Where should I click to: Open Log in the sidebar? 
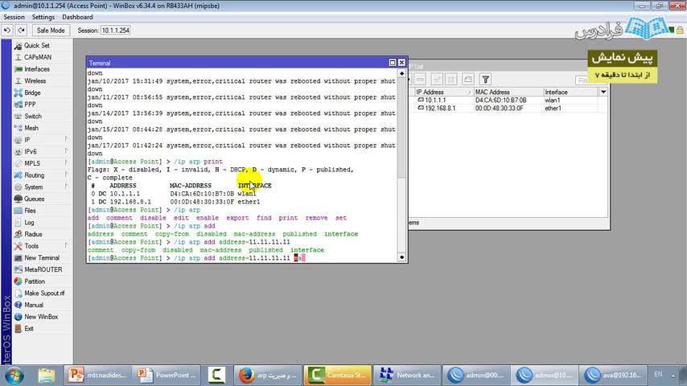point(29,223)
